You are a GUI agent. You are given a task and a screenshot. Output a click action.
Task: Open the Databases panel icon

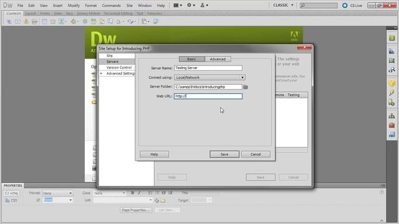click(392, 83)
